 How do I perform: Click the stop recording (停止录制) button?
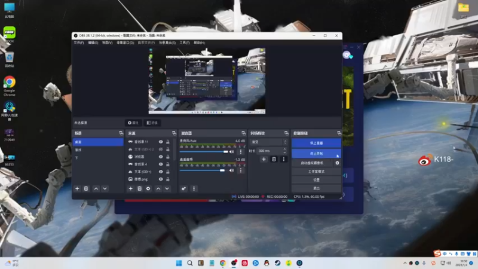[316, 154]
